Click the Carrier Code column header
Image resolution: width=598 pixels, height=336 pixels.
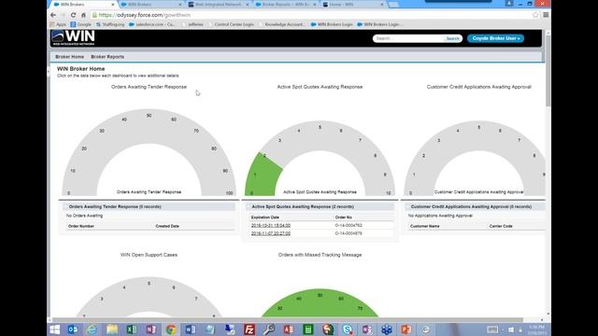501,226
